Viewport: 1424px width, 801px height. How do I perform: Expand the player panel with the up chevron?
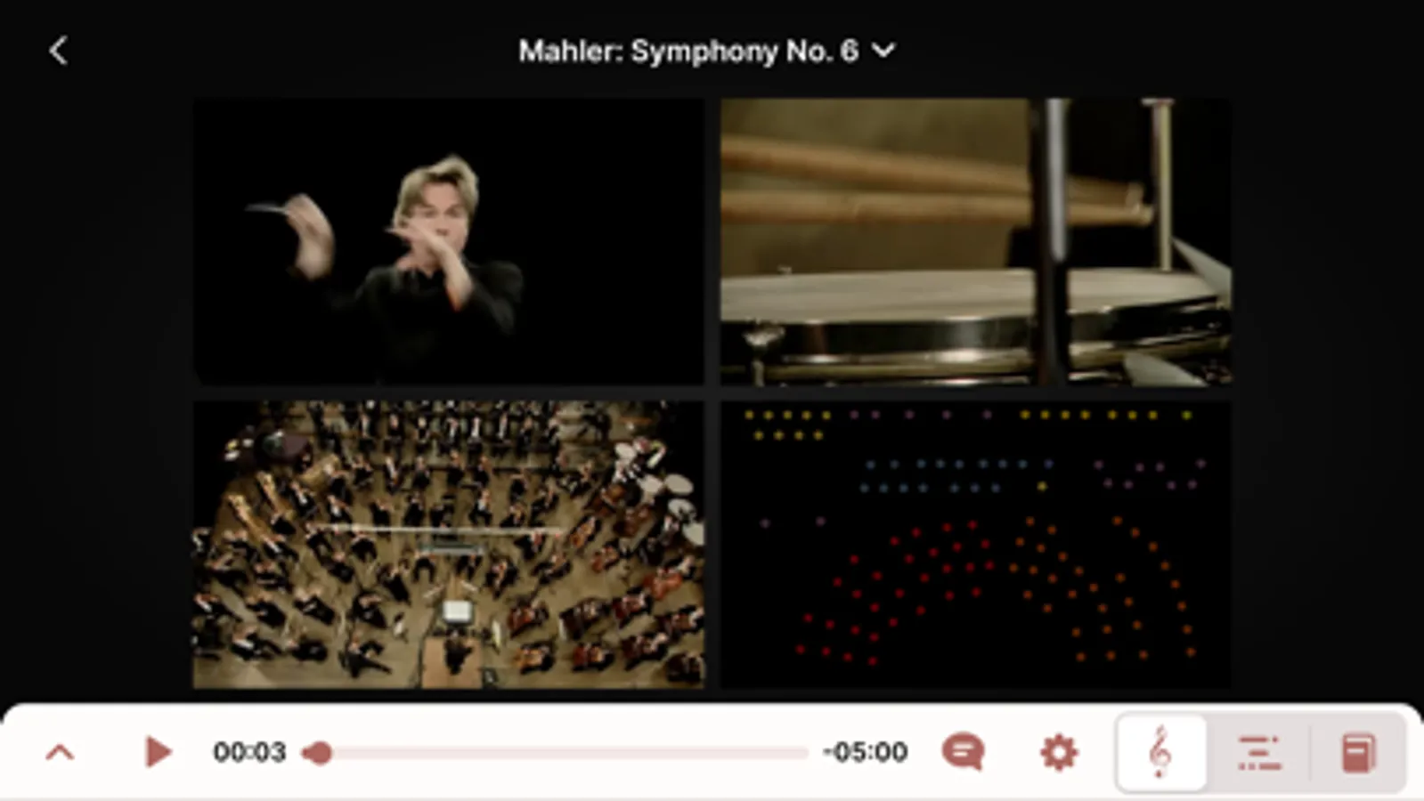pos(60,753)
